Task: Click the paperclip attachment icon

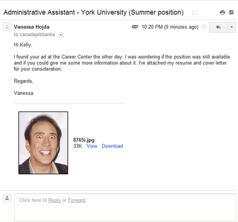Action: pos(135,27)
